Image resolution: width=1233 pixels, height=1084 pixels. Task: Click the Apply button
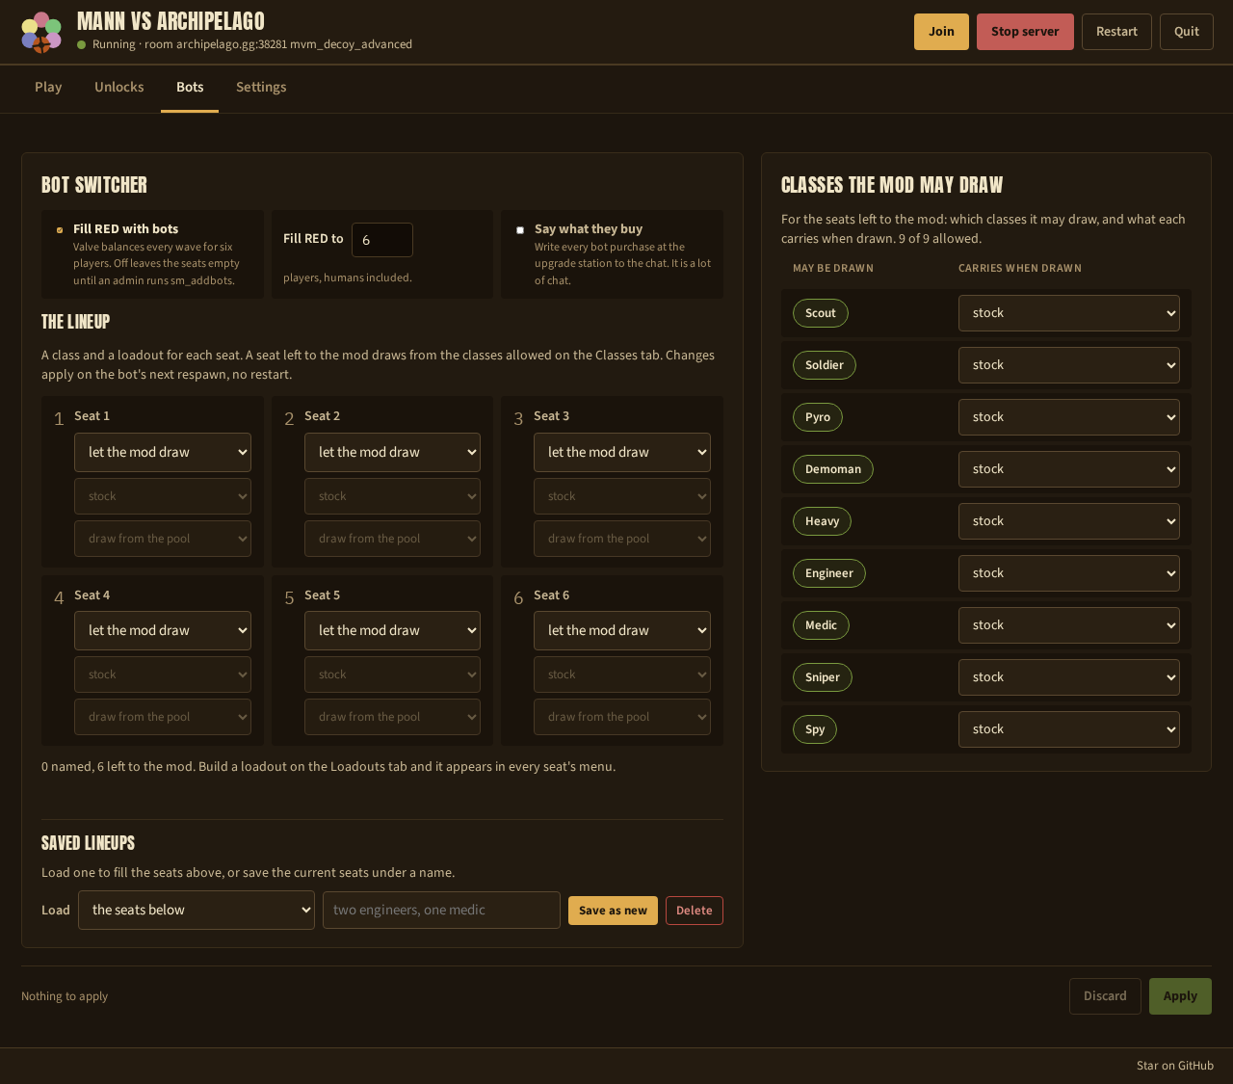(1180, 996)
